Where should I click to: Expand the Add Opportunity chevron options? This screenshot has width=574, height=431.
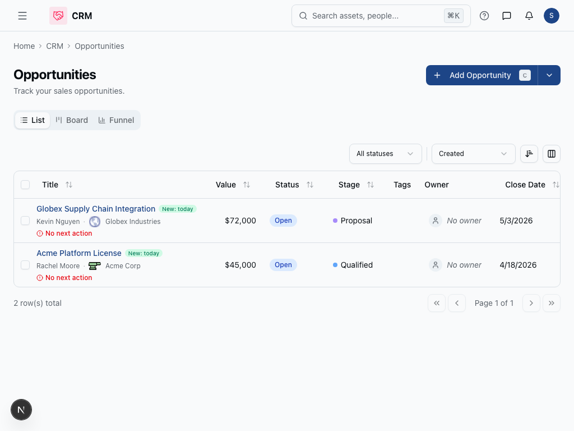(x=549, y=75)
